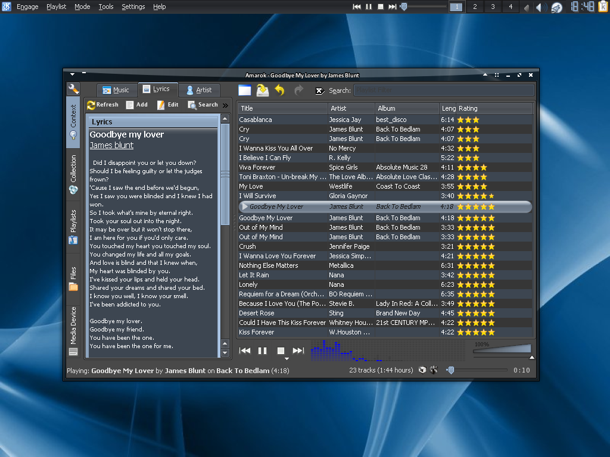Click the spectrum analyzer visualization
Image resolution: width=610 pixels, height=457 pixels.
coord(388,350)
